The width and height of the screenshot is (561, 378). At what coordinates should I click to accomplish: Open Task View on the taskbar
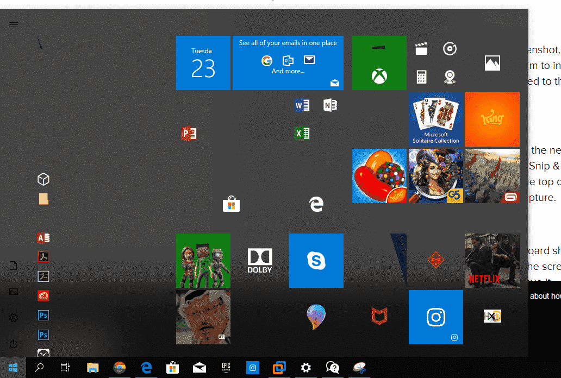tap(65, 367)
